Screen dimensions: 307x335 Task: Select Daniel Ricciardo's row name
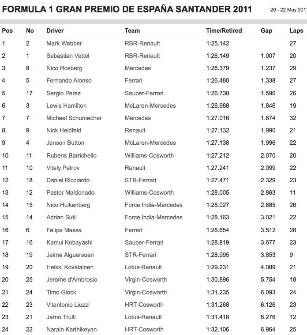pyautogui.click(x=68, y=180)
